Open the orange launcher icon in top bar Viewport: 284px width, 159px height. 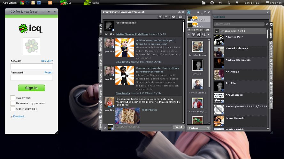pos(50,3)
